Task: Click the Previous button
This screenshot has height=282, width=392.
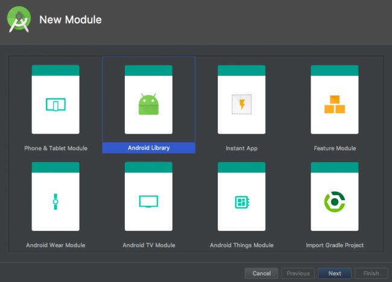Action: (298, 273)
